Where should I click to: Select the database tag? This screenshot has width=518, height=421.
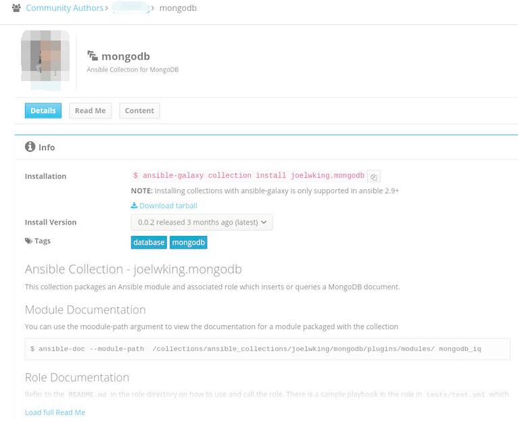click(149, 243)
